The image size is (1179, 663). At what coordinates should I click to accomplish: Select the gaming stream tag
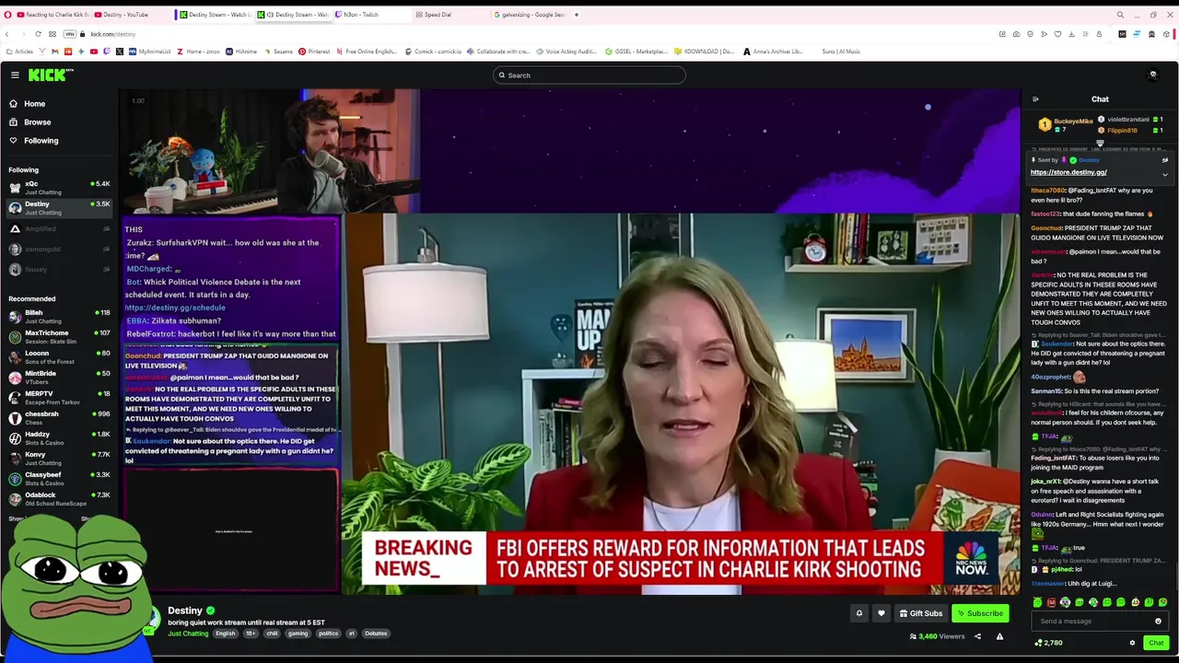(298, 634)
